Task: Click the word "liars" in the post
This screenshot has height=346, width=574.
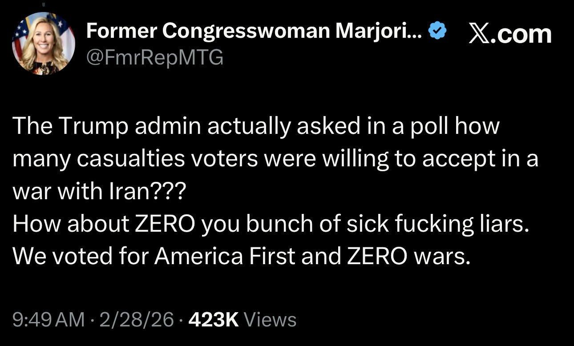Action: pyautogui.click(x=502, y=224)
